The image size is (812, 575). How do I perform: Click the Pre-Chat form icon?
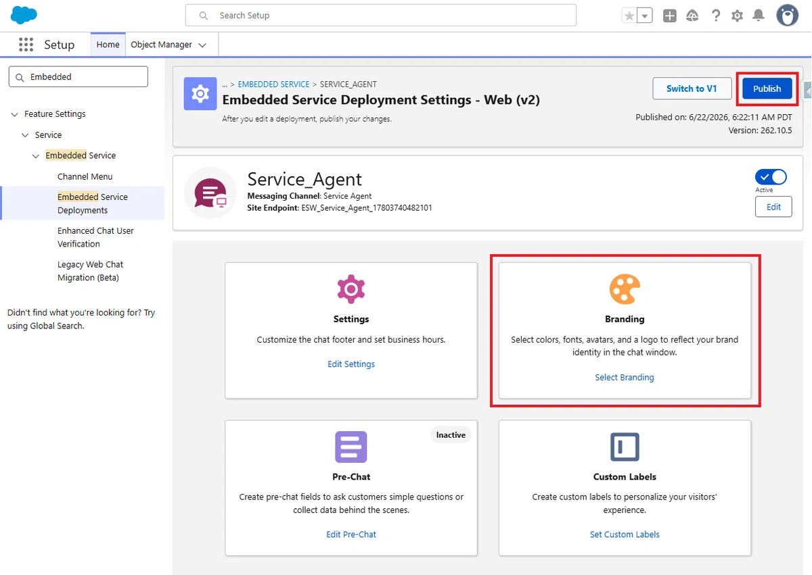(351, 447)
